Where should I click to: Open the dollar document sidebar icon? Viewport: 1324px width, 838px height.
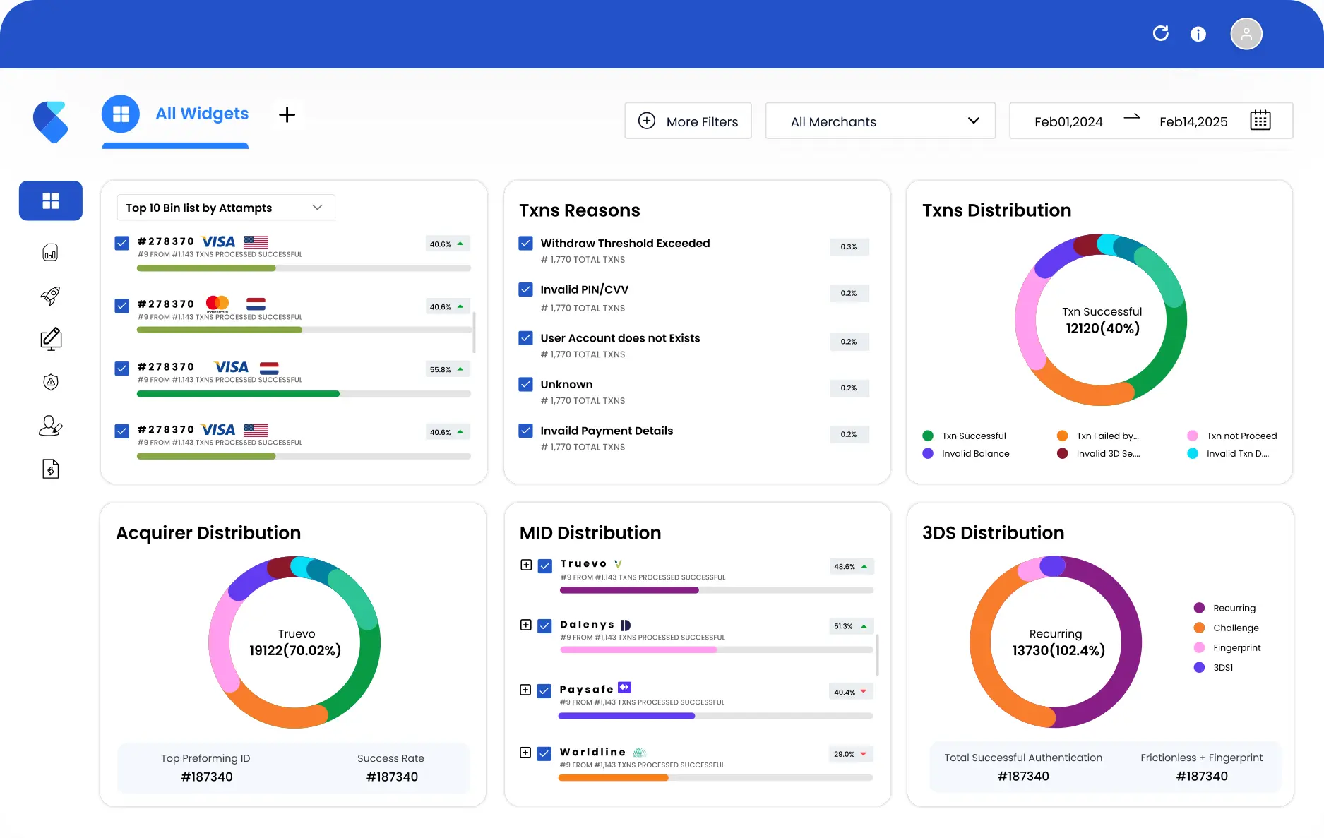tap(50, 469)
